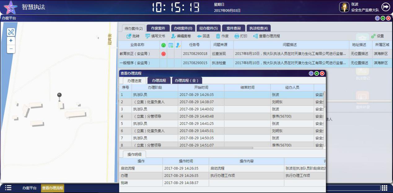
Task: Click the map location pin marker
Action: [x=59, y=96]
